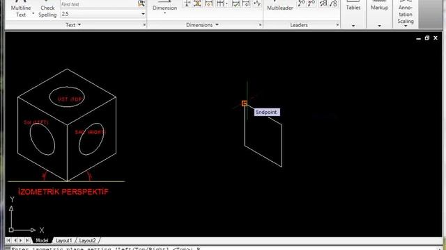
Task: Switch to the Layout1 tab
Action: tap(63, 240)
